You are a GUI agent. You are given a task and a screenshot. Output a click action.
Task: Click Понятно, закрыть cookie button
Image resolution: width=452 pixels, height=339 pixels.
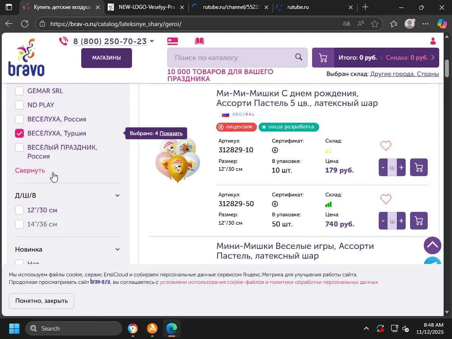[x=41, y=301]
